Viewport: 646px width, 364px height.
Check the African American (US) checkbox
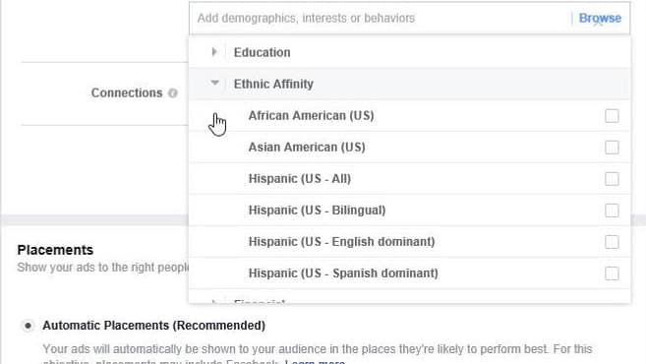[x=612, y=116]
